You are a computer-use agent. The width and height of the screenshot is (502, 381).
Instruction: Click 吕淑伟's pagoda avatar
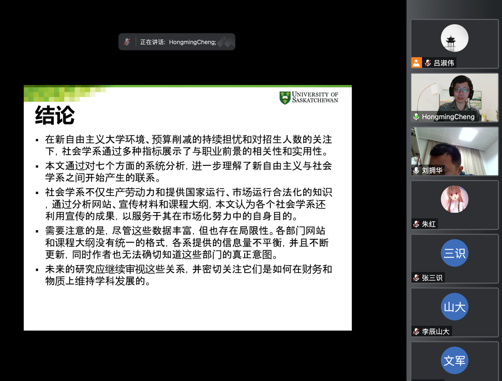(x=455, y=38)
